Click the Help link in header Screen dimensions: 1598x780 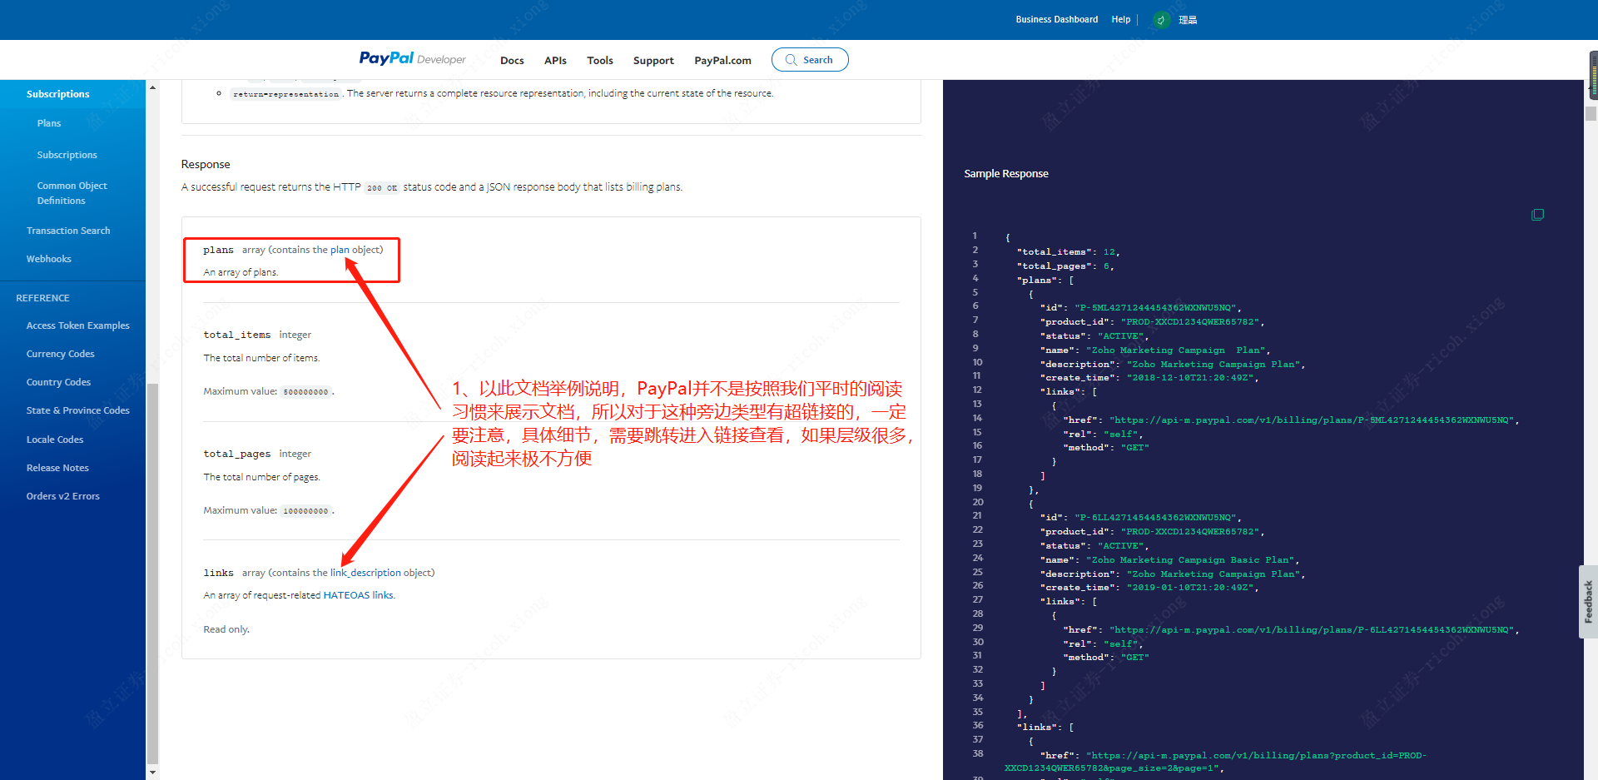coord(1120,19)
